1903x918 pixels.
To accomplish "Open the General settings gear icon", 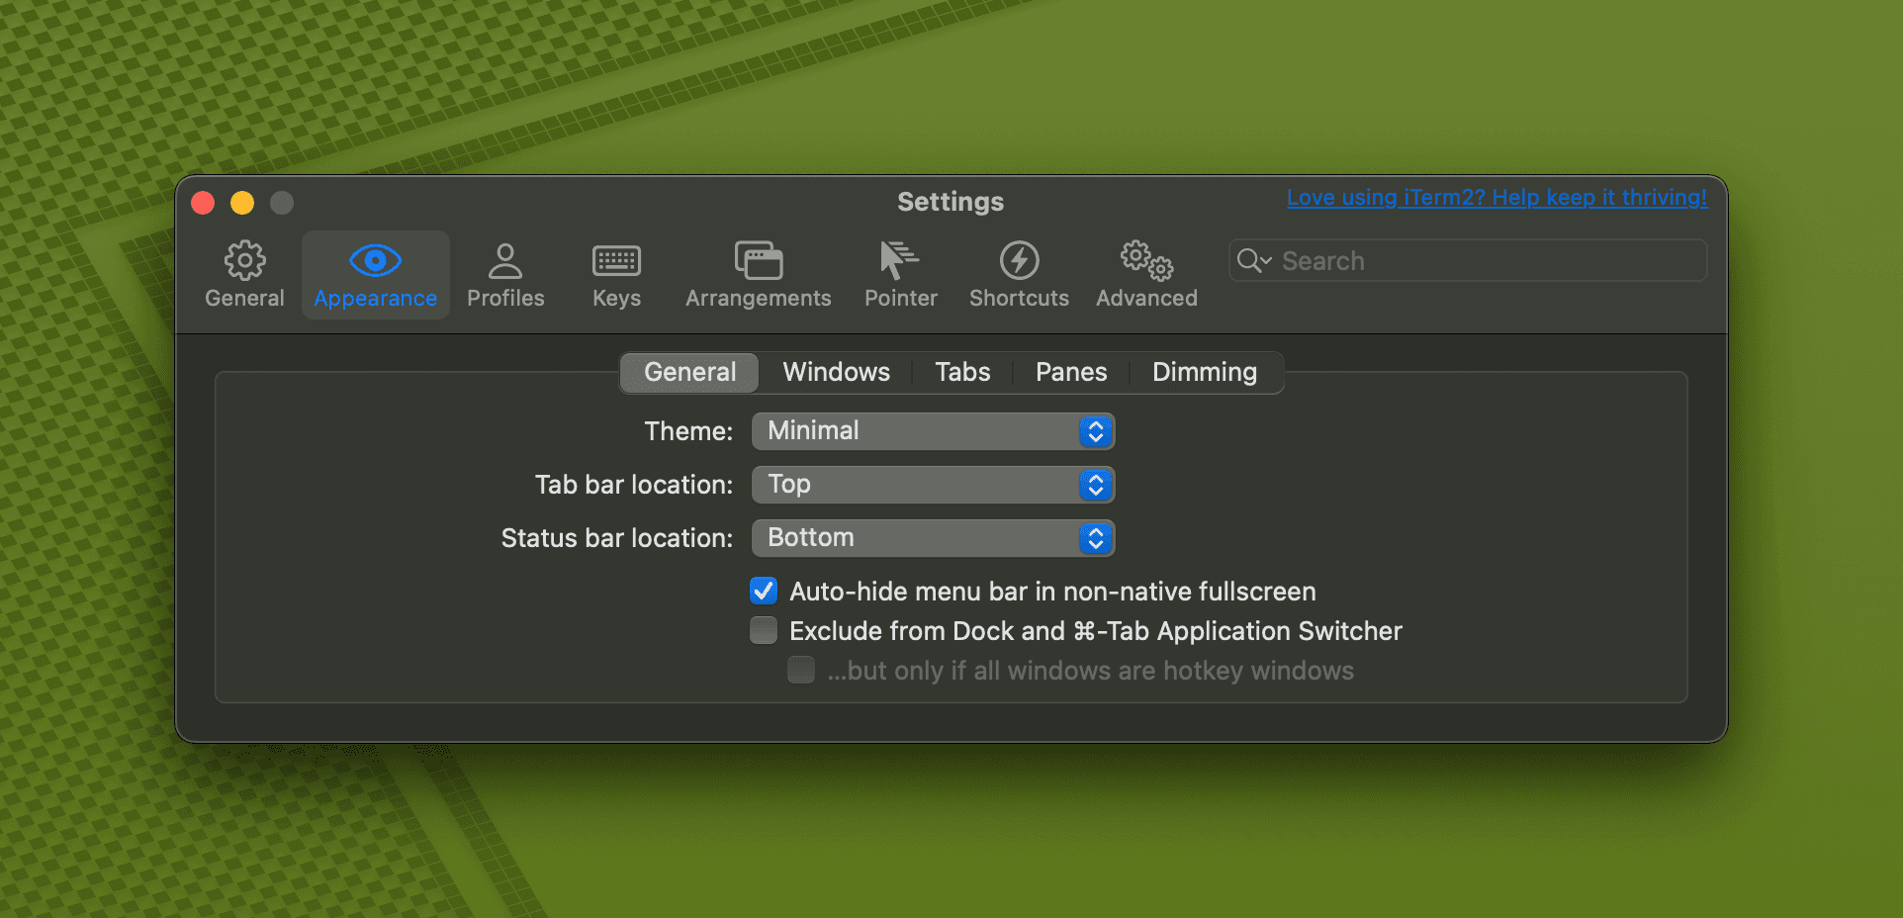I will click(244, 261).
